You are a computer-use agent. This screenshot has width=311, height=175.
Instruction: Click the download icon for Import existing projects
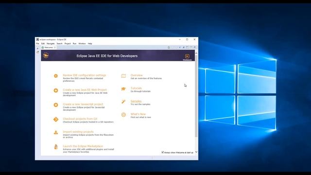click(x=56, y=132)
